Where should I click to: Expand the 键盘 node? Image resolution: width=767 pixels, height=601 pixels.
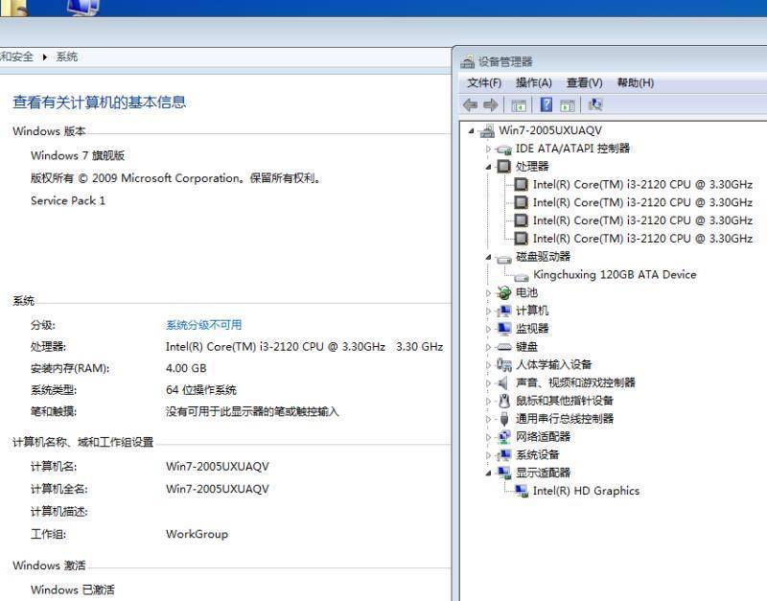[x=488, y=347]
